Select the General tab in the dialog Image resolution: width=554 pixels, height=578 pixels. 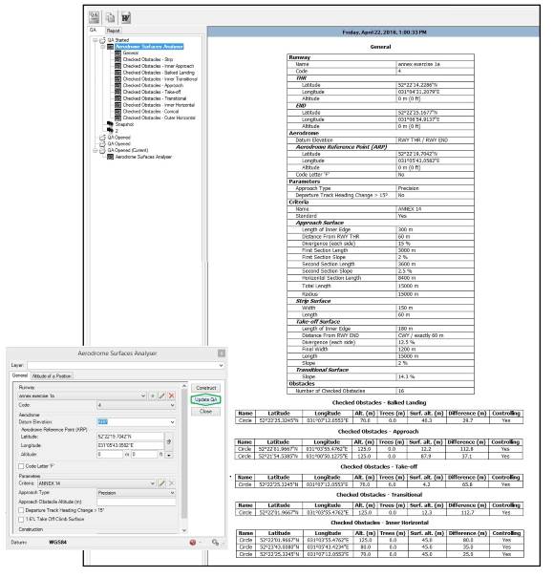(x=20, y=375)
